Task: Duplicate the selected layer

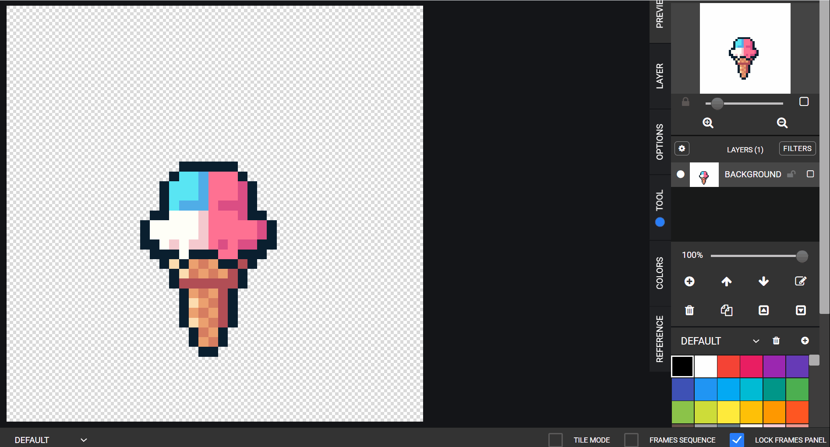Action: pos(727,310)
